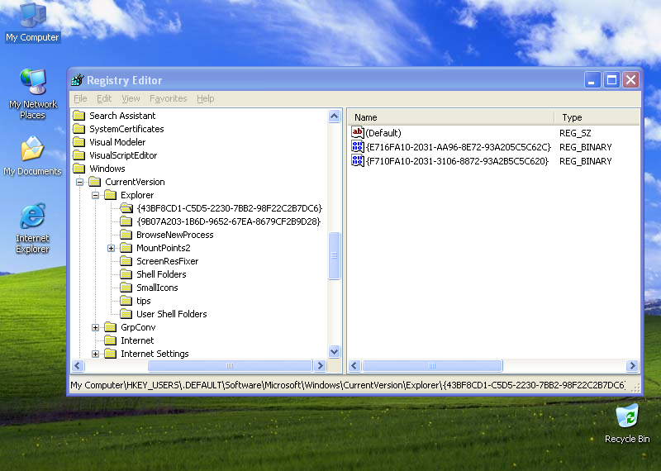Viewport: 661px width, 471px height.
Task: Sort values by the Name column header
Action: (x=450, y=117)
